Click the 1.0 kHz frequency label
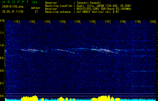158x101 pixels. [x=2, y=45]
